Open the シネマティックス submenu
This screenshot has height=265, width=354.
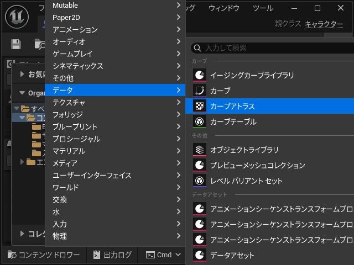coord(115,66)
